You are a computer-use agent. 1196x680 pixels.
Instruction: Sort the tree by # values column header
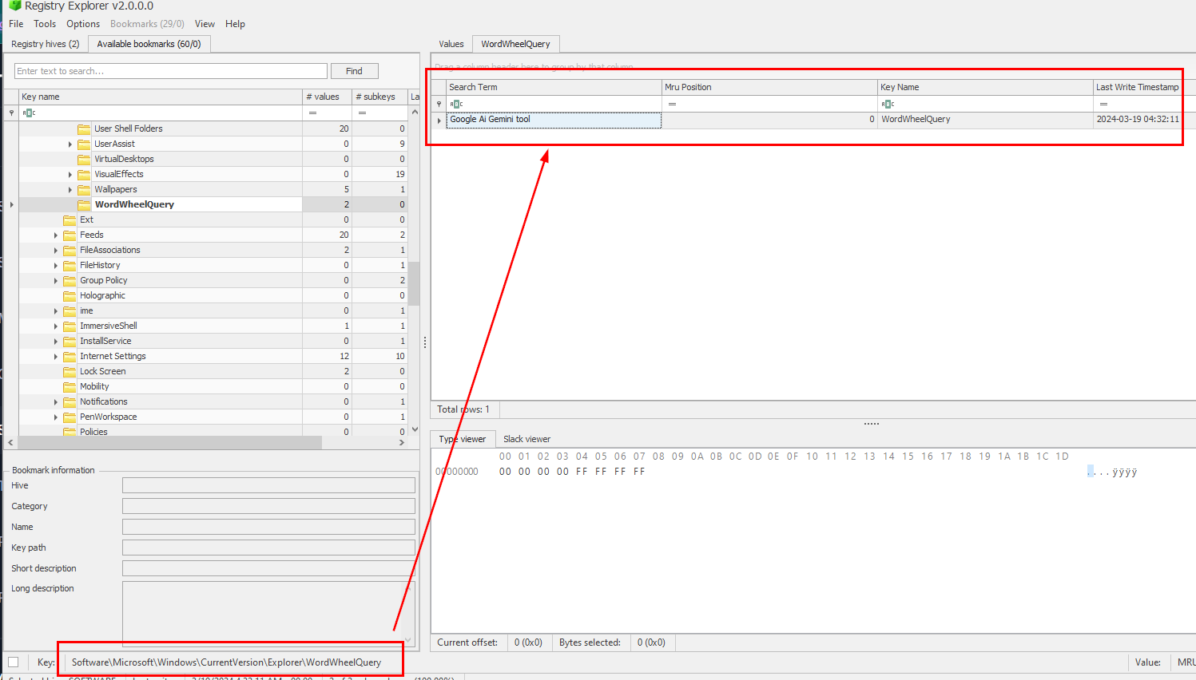tap(326, 97)
